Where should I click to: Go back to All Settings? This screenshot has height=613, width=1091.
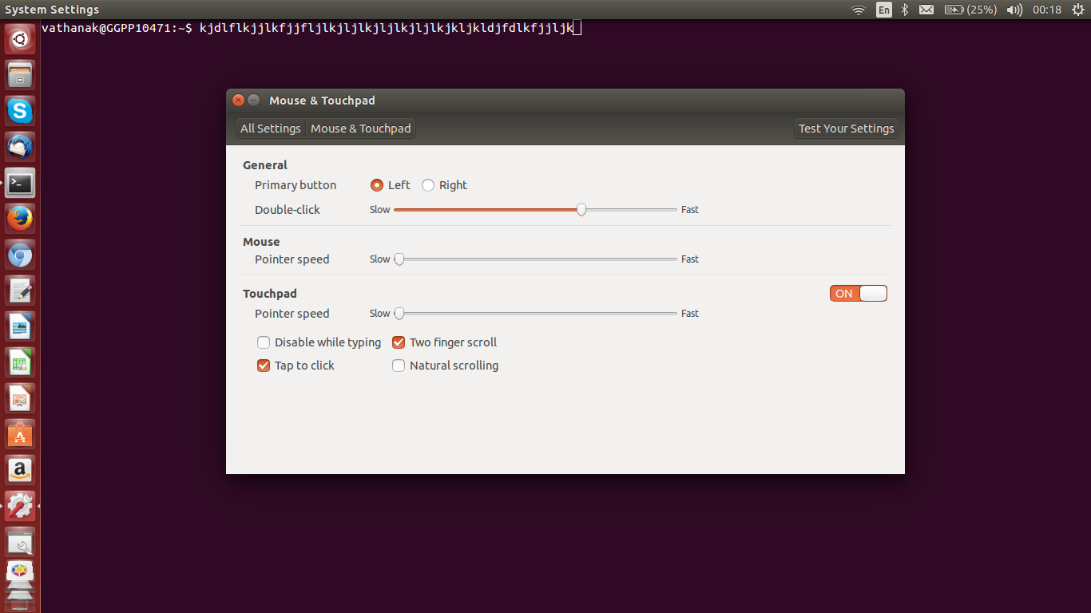(271, 129)
